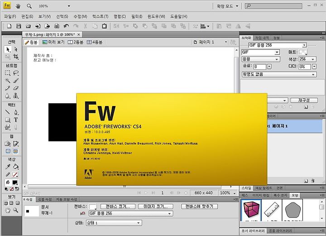
Task: Open the 필터(I) menu
Action: (137, 16)
